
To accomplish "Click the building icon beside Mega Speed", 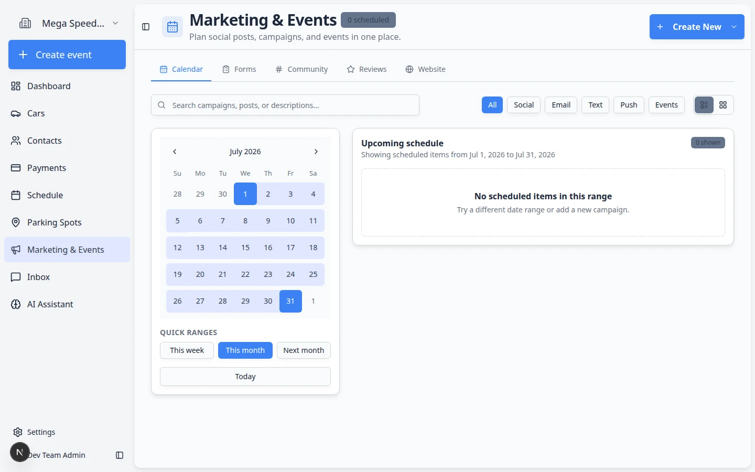I will 25,23.
